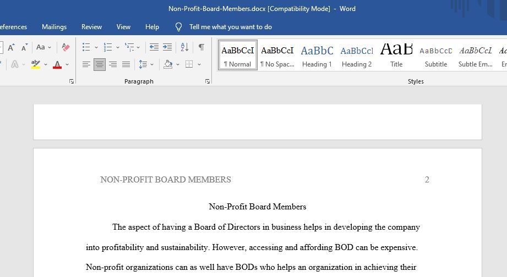Switch to the View tab
Image resolution: width=507 pixels, height=277 pixels.
tap(123, 27)
